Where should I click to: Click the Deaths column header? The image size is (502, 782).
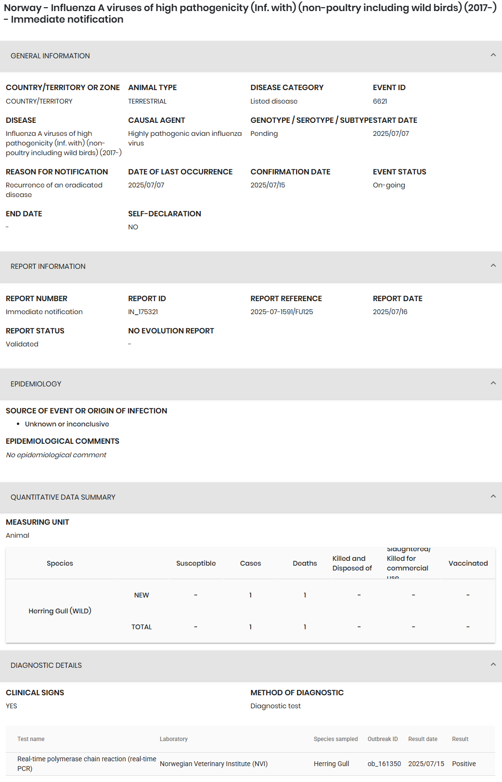[305, 563]
